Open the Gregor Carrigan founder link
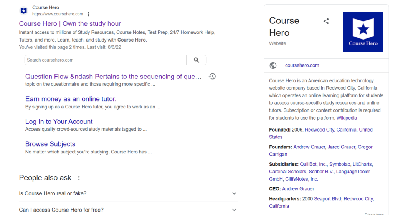The image size is (393, 215). point(321,151)
